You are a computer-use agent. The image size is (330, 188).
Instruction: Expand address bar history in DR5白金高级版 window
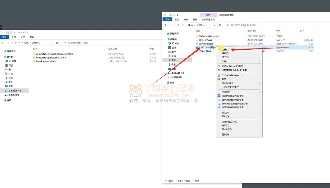(215, 25)
